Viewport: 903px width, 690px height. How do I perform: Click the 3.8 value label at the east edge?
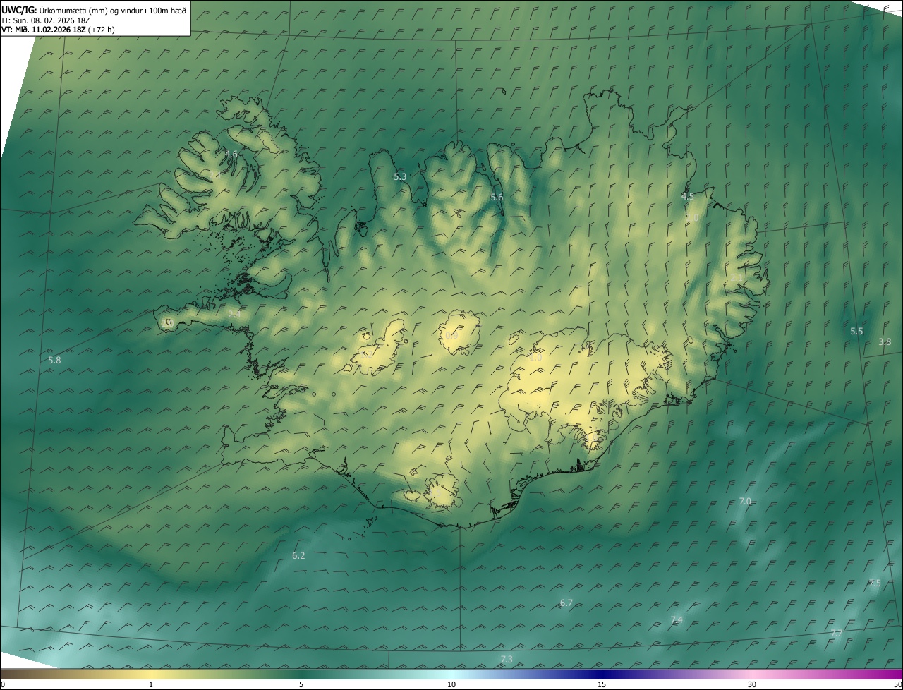click(x=885, y=341)
